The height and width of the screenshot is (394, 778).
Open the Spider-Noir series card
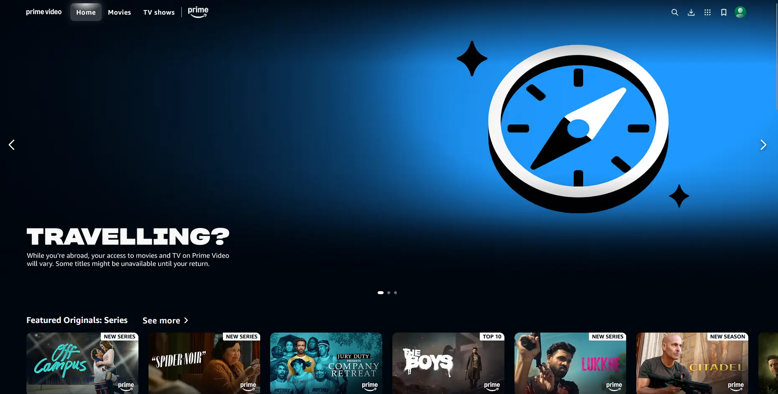point(204,363)
